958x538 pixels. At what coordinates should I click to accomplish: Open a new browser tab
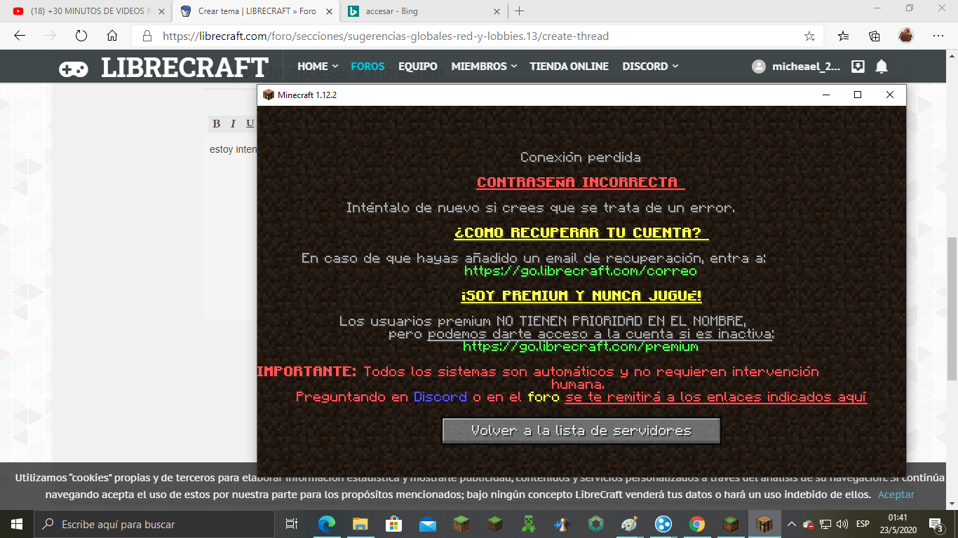[519, 11]
